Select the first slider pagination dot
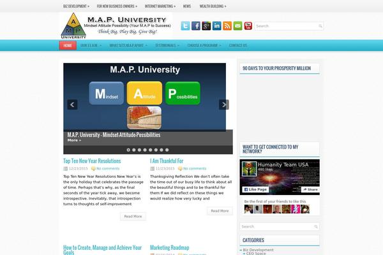 128,150
